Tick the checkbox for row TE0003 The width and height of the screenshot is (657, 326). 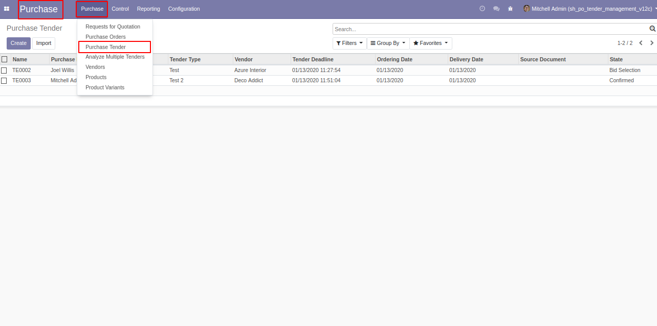point(4,80)
